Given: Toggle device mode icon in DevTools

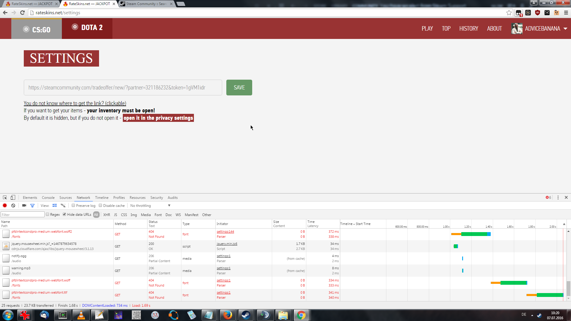Looking at the screenshot, I should (13, 197).
